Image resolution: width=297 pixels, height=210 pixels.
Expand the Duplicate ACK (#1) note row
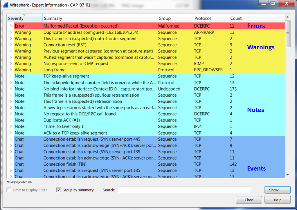11,120
